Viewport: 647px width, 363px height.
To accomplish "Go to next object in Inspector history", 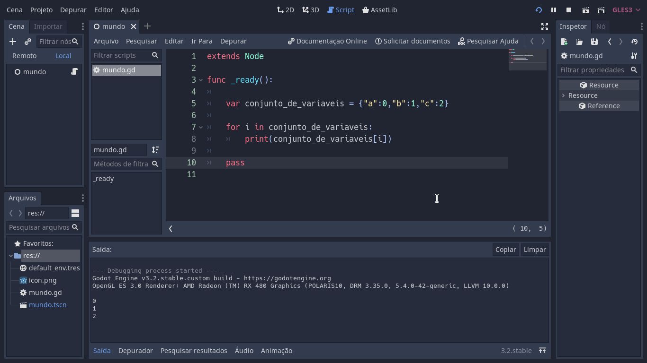I will (x=621, y=42).
